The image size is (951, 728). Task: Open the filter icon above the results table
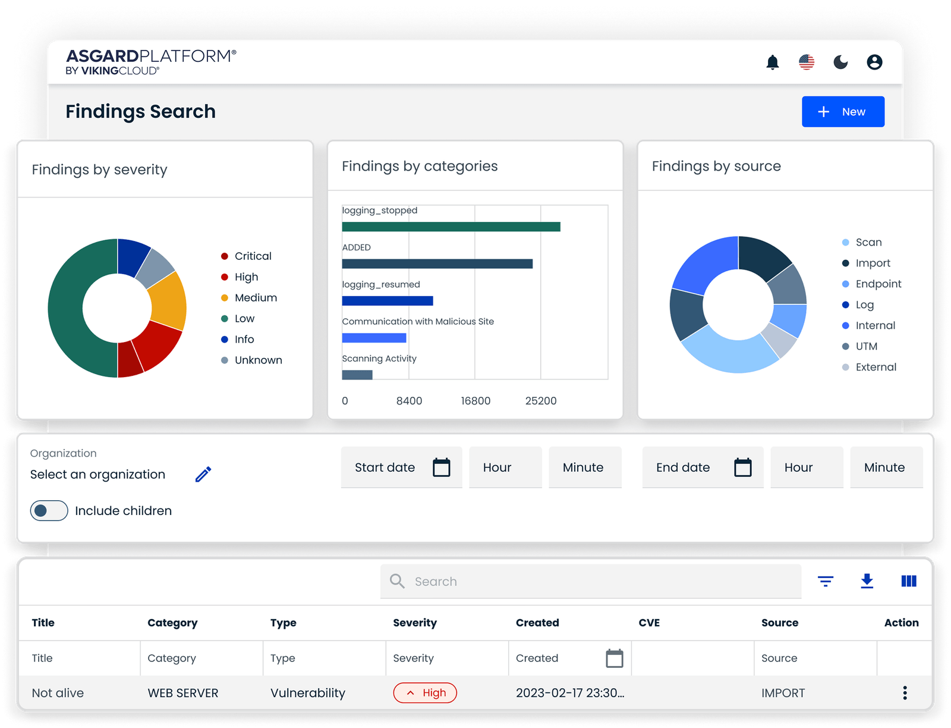tap(826, 581)
